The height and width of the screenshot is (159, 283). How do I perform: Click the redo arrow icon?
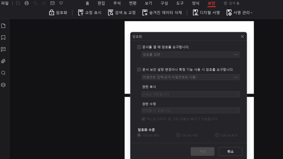(x=44, y=3)
